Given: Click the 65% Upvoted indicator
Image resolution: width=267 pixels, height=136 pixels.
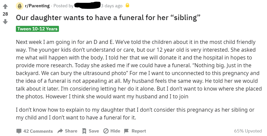Looking at the screenshot, I should [248, 131].
